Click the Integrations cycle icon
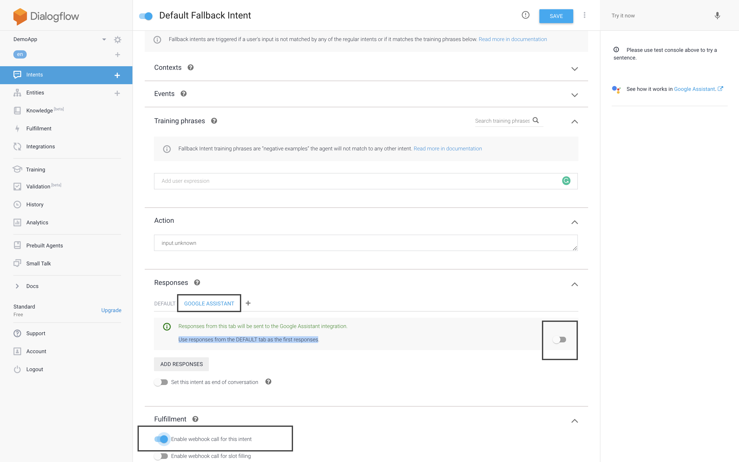 pyautogui.click(x=17, y=146)
